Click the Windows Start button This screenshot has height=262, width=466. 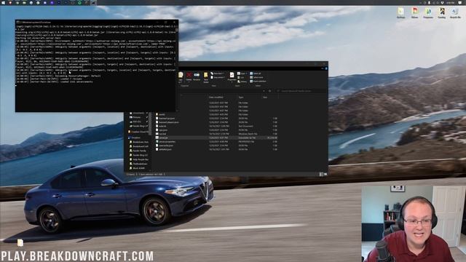tap(3, 3)
